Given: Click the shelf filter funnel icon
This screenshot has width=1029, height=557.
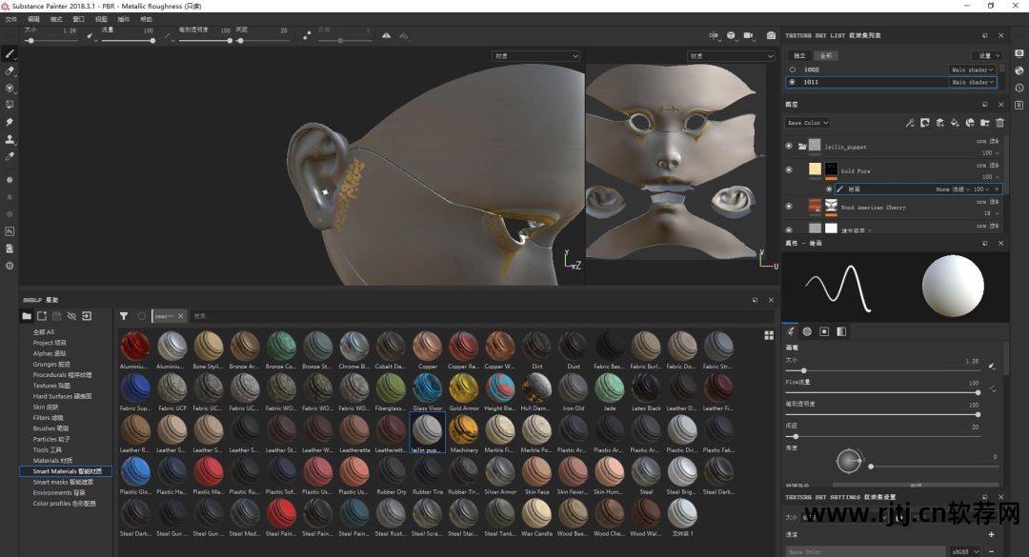Looking at the screenshot, I should (x=124, y=315).
